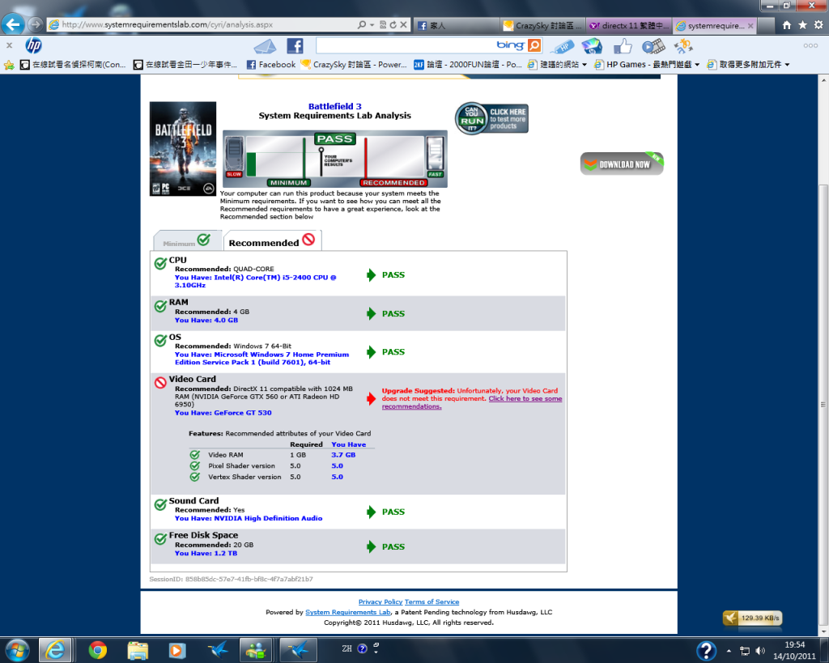The height and width of the screenshot is (663, 829).
Task: Open the Facebook icon in HP toolbar
Action: click(295, 45)
